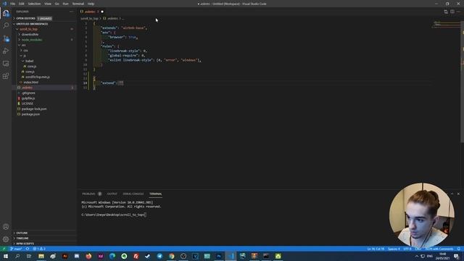Select the Terminal panel tab
The image size is (464, 261).
click(x=155, y=194)
